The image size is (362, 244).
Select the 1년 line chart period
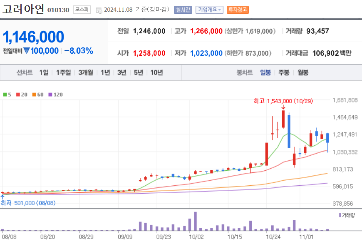pyautogui.click(x=105, y=72)
